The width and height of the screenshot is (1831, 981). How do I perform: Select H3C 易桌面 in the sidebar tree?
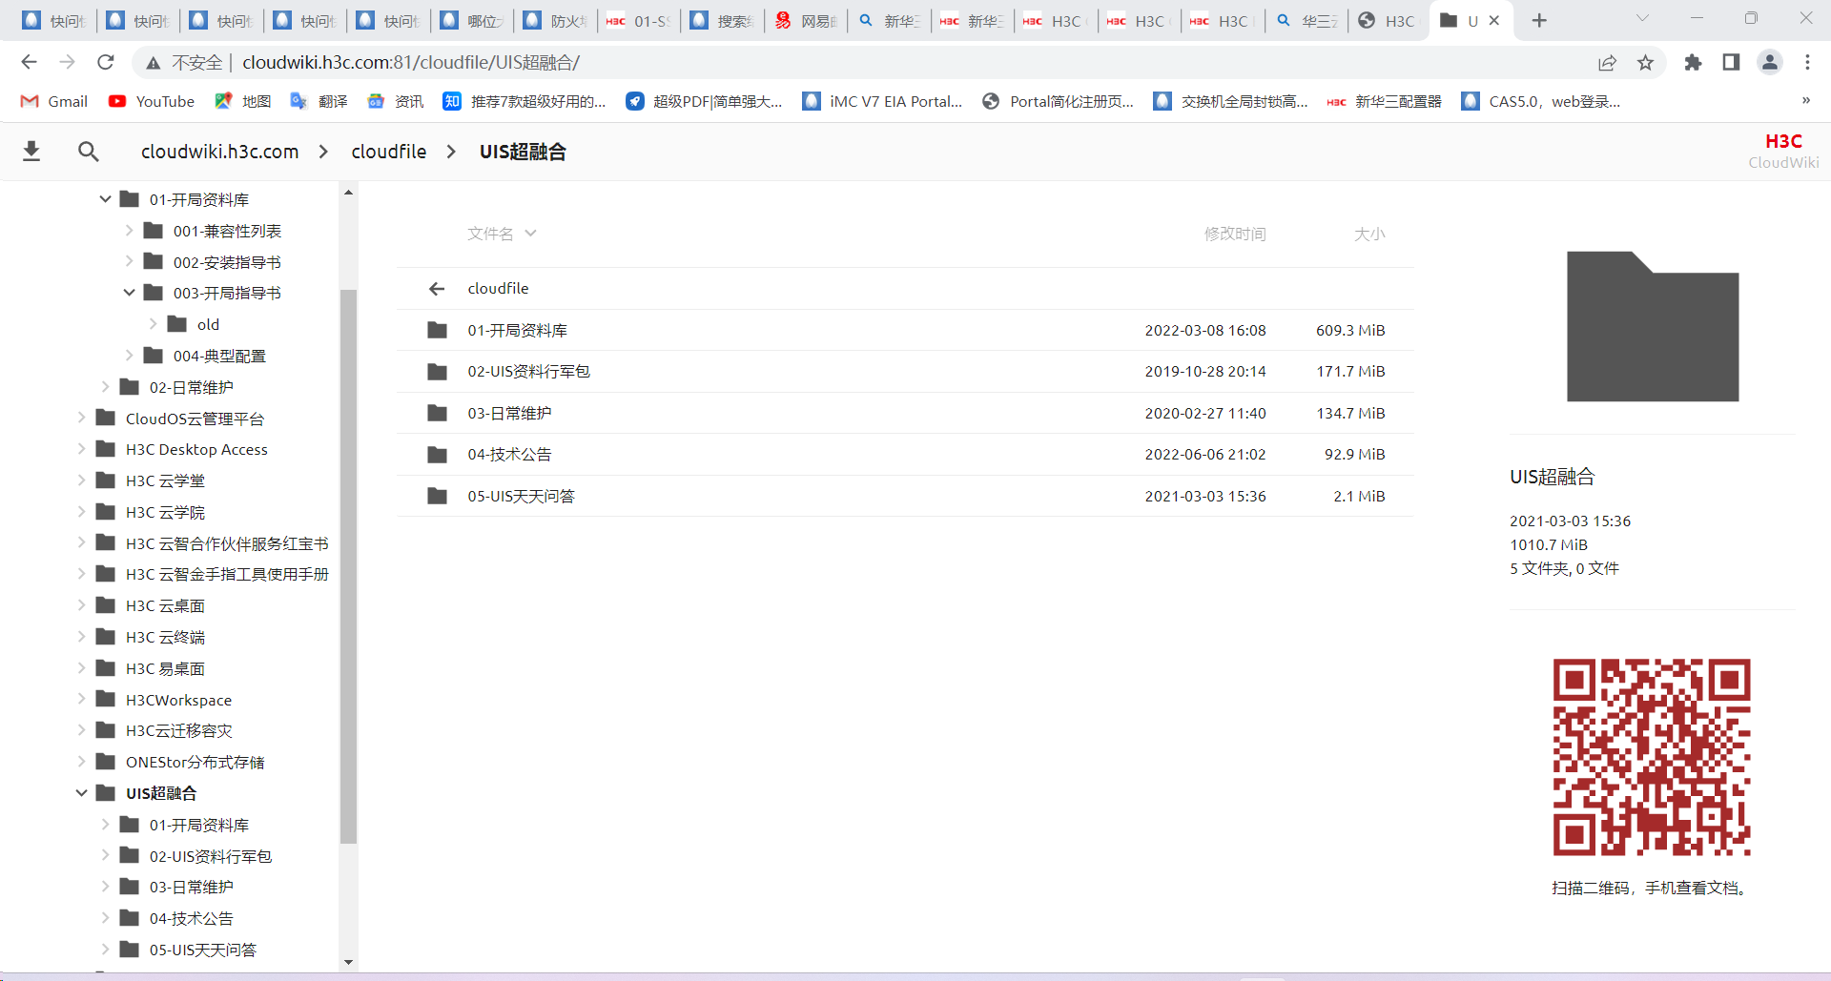pyautogui.click(x=165, y=668)
